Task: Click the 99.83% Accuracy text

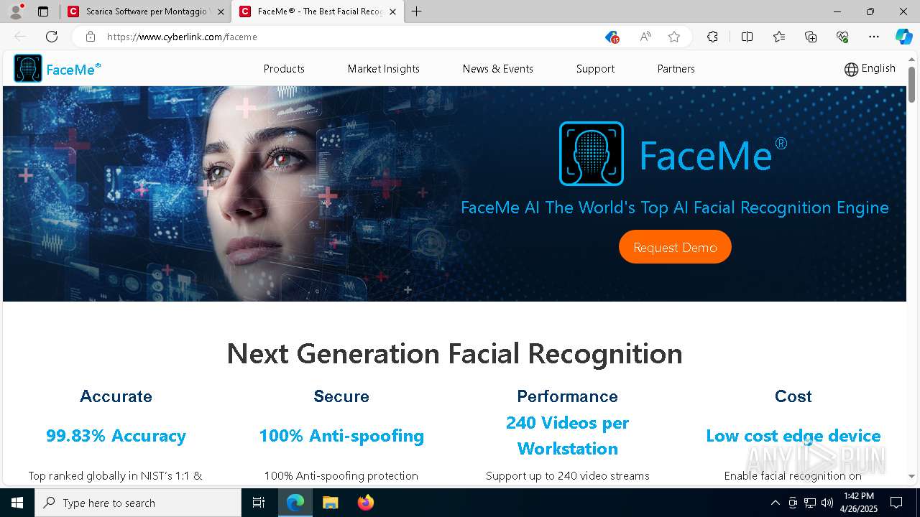Action: coord(116,436)
